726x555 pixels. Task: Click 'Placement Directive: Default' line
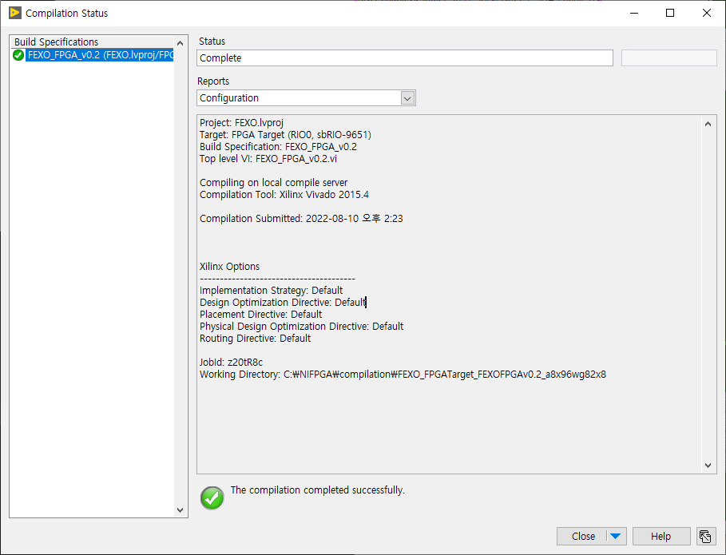pyautogui.click(x=260, y=315)
